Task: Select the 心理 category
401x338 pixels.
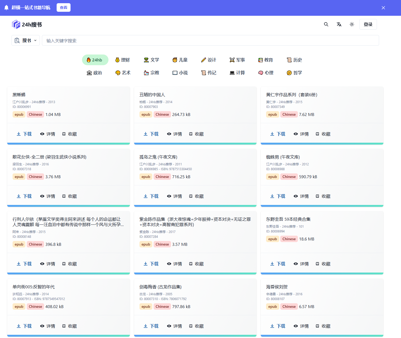Action: point(266,73)
